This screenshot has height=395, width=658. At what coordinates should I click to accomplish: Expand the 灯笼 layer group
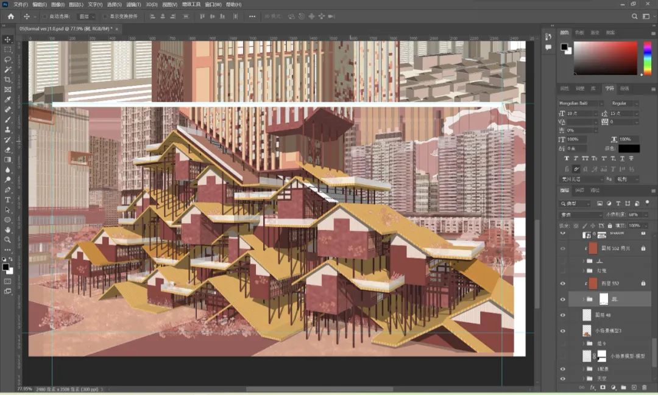(584, 271)
